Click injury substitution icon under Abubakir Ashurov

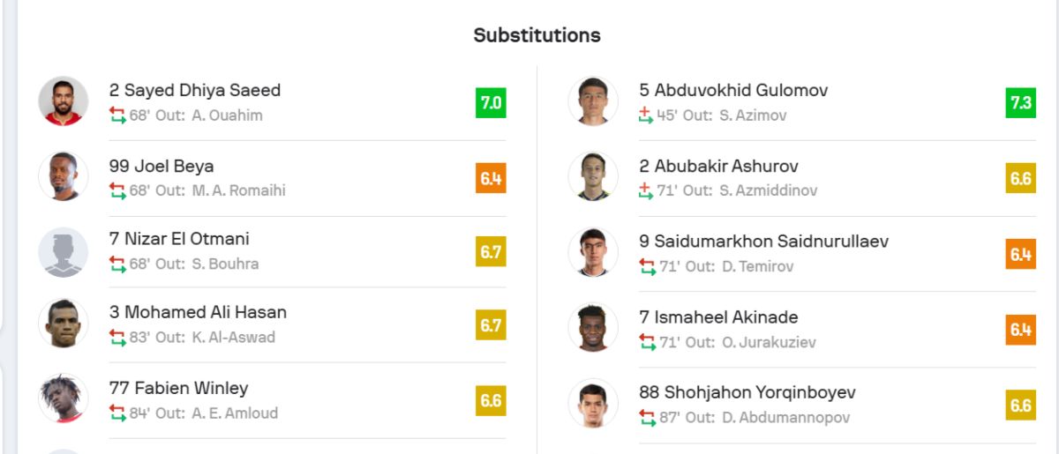646,190
